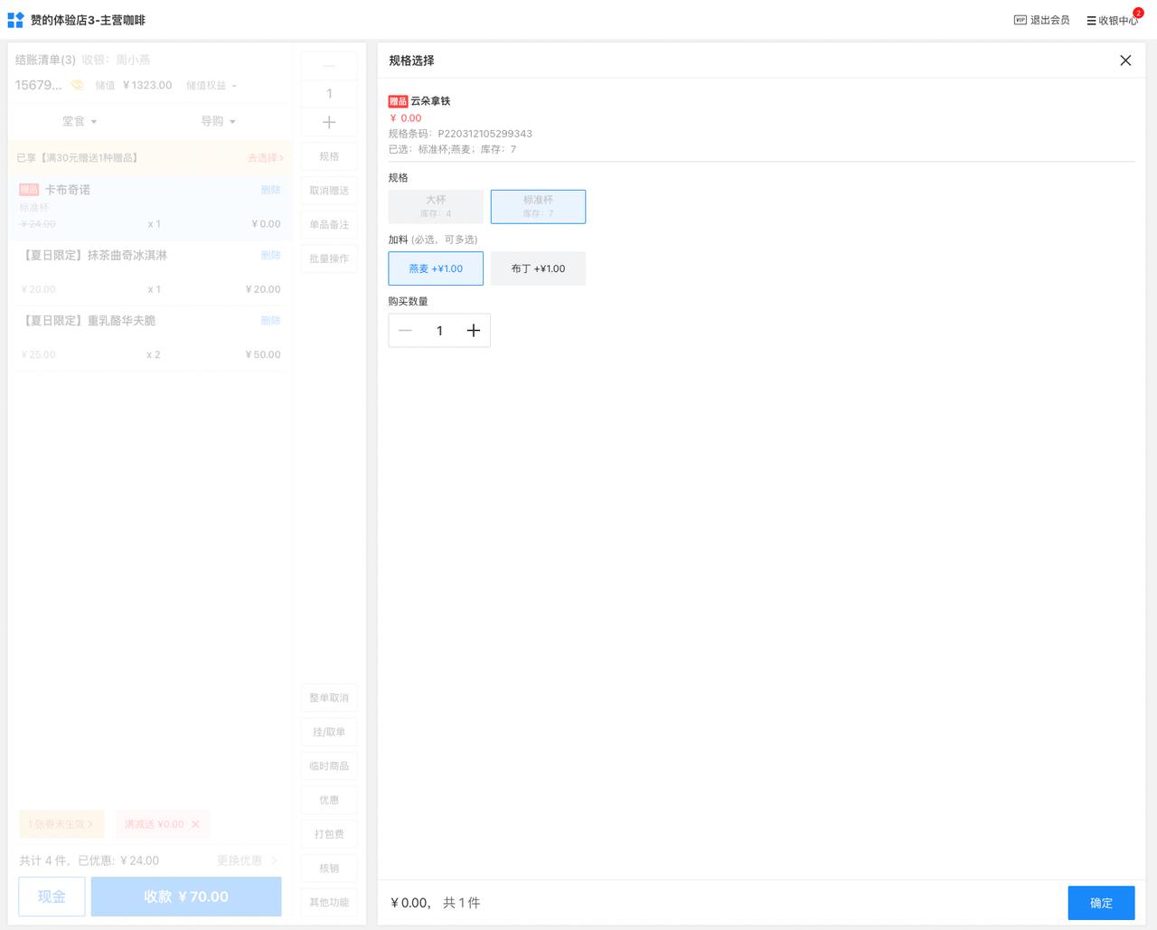Viewport: 1157px width, 930px height.
Task: Click the 退出会员 VIP icon
Action: tap(1020, 20)
